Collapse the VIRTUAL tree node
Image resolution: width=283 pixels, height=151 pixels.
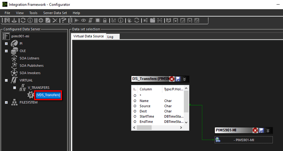pos(6,81)
